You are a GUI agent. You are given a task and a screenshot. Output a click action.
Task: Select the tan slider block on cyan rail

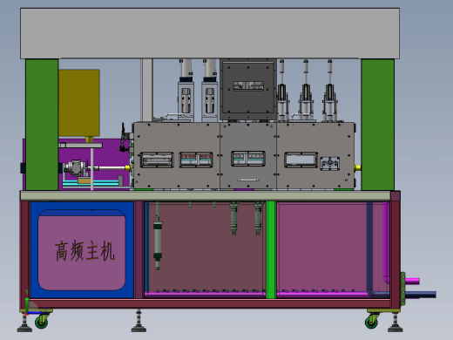(x=85, y=181)
